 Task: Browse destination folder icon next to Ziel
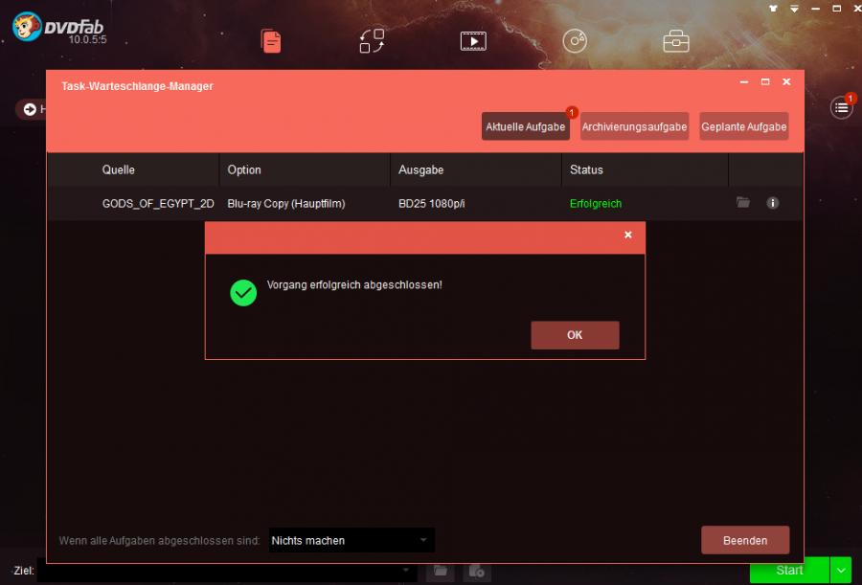[x=441, y=571]
